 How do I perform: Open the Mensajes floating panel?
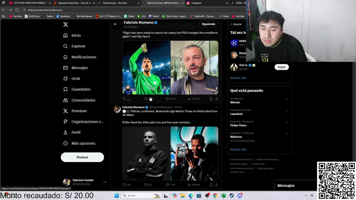click(x=295, y=186)
